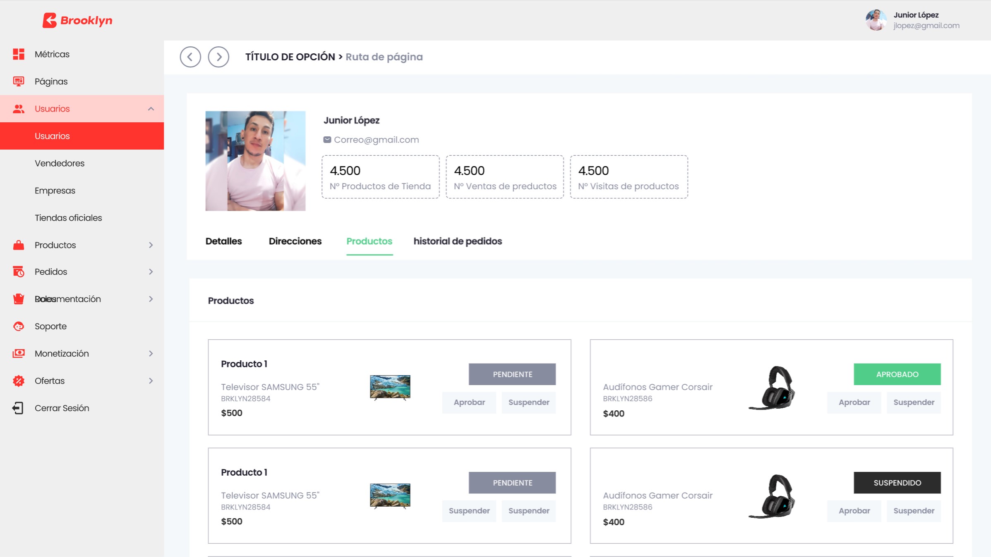991x557 pixels.
Task: Go forward with the right arrow button
Action: [x=218, y=57]
